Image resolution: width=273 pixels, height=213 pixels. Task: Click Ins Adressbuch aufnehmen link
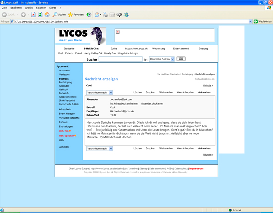click(124, 104)
